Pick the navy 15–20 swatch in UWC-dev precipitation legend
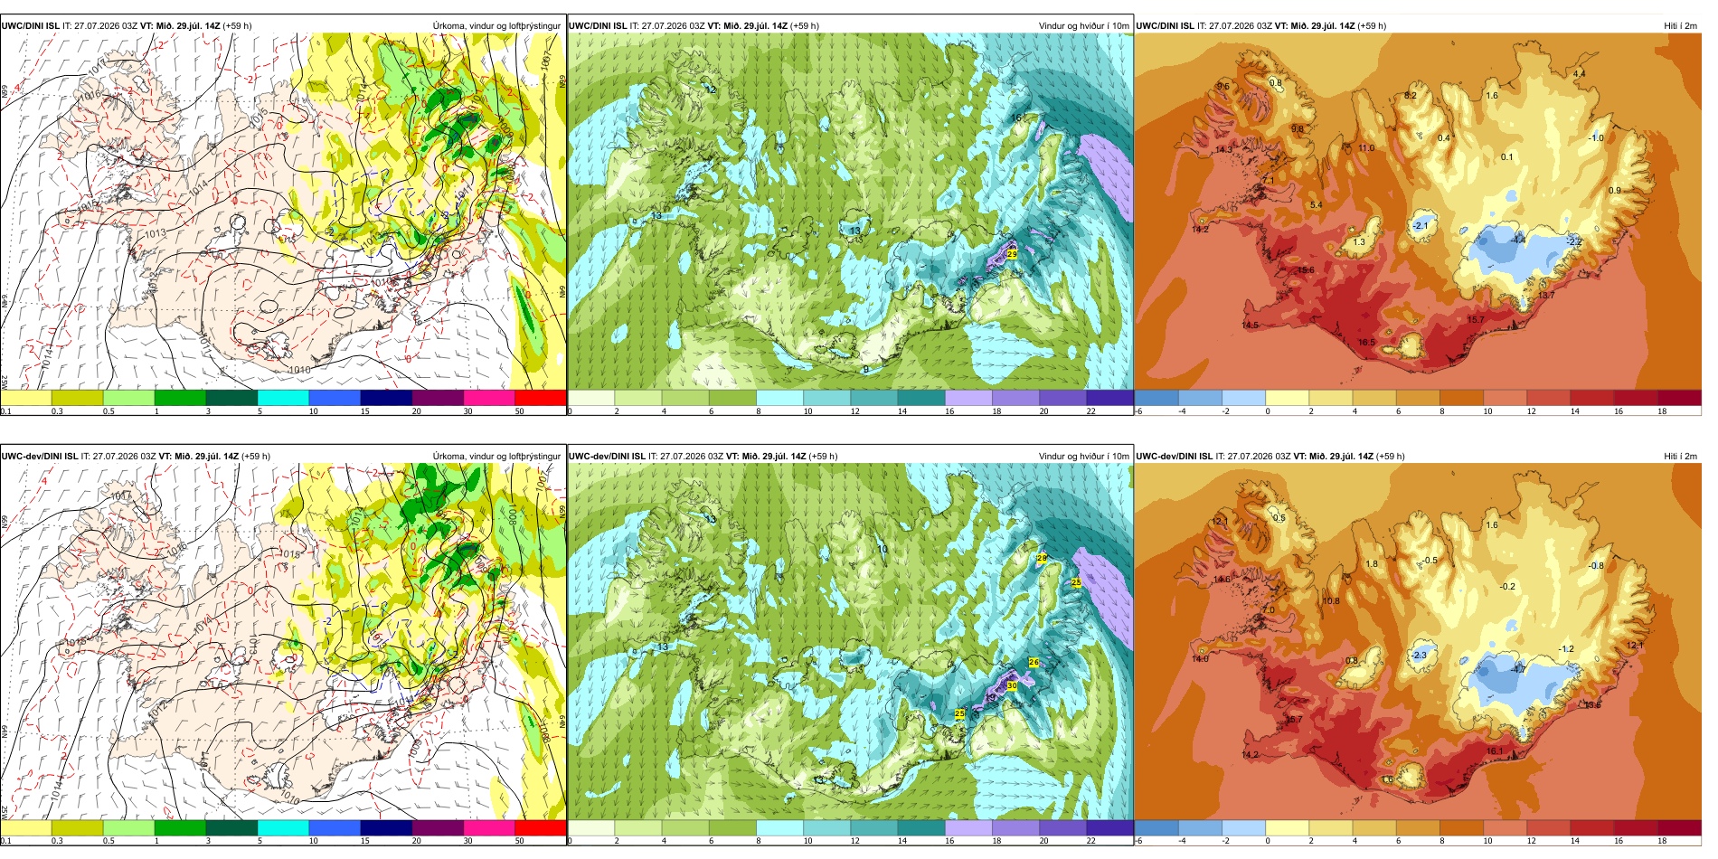Screen dimensions: 1718x859 tap(386, 828)
